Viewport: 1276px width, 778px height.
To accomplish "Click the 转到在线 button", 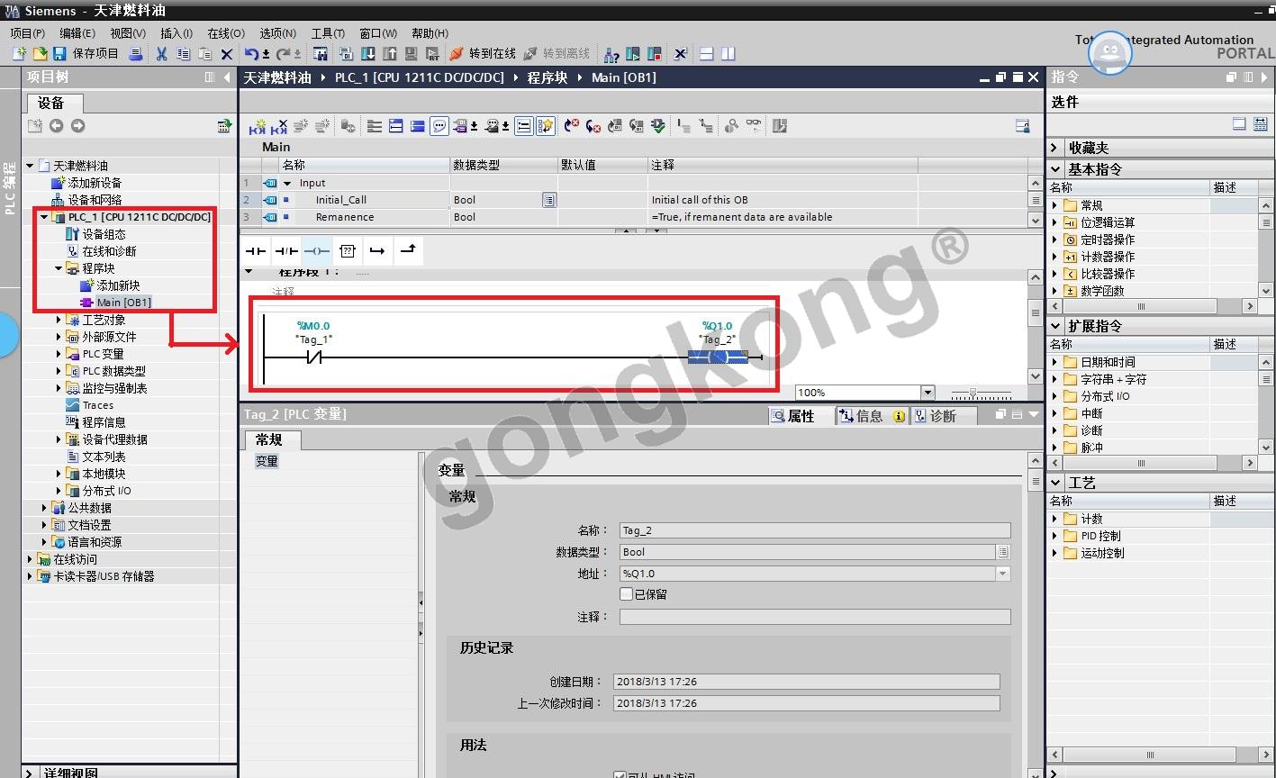I will pyautogui.click(x=483, y=54).
